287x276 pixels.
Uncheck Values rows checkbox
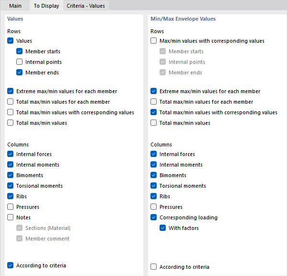[10, 41]
